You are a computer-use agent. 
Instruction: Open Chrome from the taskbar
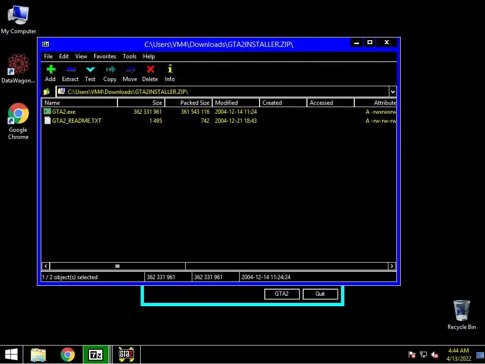[x=68, y=355]
